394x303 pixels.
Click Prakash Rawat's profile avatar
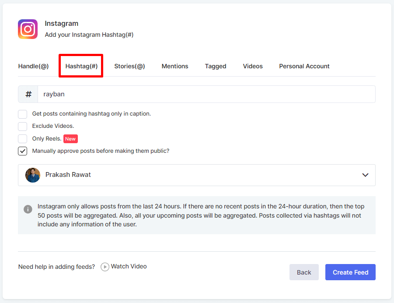click(x=33, y=175)
